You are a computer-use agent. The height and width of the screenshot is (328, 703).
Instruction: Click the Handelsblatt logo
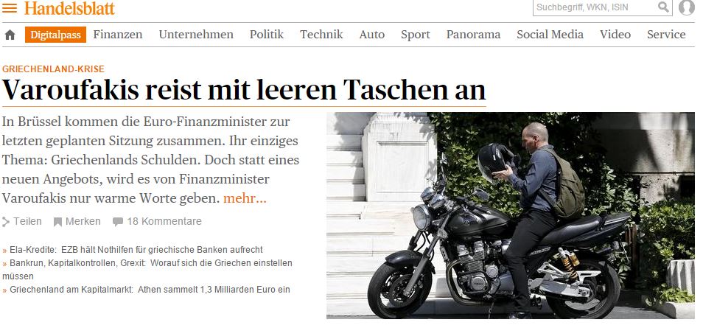tap(69, 8)
